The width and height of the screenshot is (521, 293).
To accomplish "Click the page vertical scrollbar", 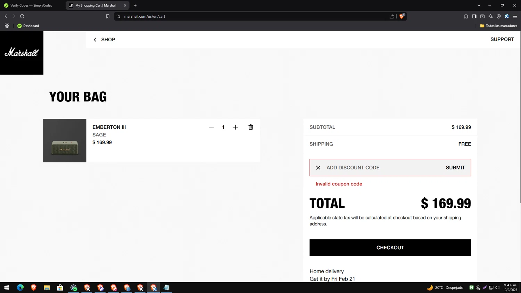I will pos(520,118).
